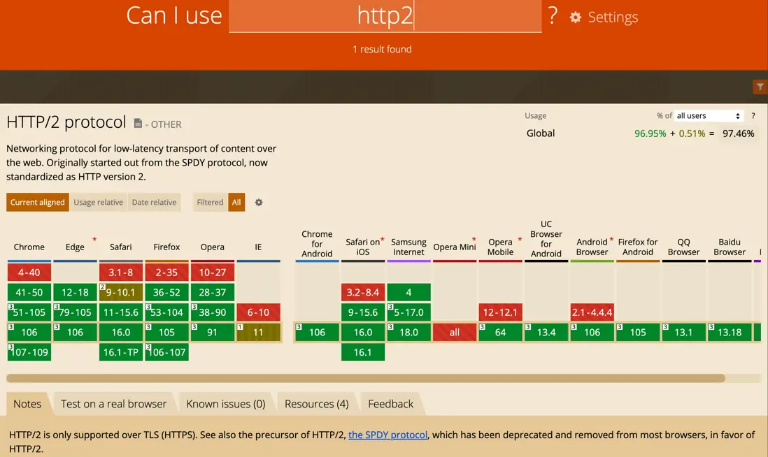Open the Feedback tab
Image resolution: width=768 pixels, height=457 pixels.
tap(391, 404)
